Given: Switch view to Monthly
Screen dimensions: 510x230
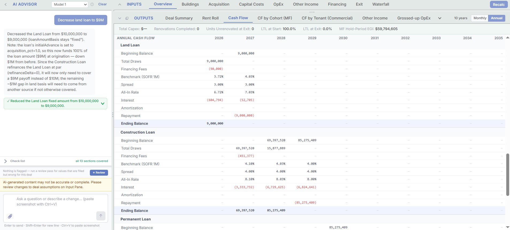Looking at the screenshot, I should point(480,18).
